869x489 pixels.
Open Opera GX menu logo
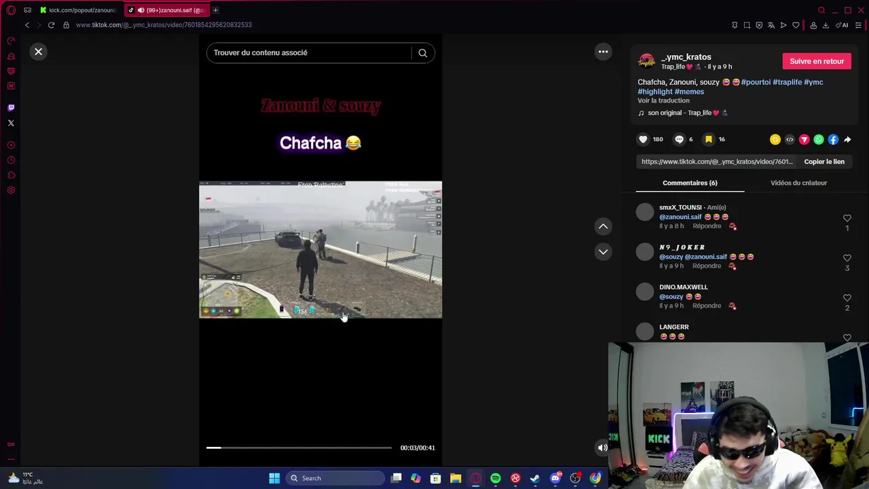[11, 10]
